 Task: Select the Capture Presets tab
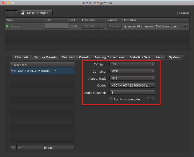45,57
